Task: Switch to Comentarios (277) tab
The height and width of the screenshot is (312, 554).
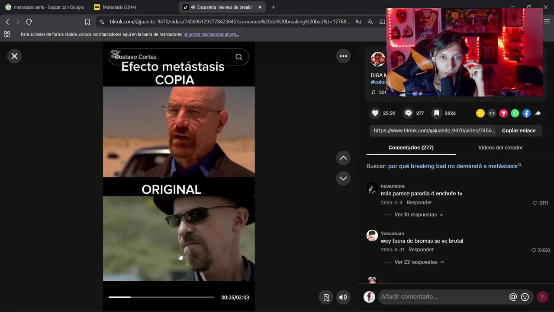Action: click(411, 147)
